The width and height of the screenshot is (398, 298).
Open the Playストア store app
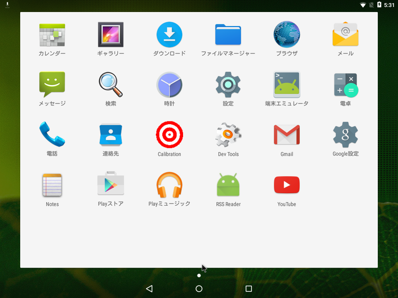tap(111, 183)
